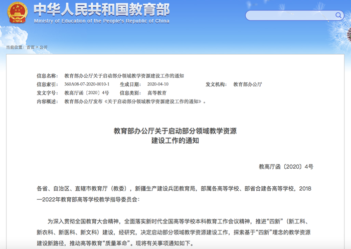Click the line starting 新农科、新医科、新文科
Viewport: 351px width, 249px height.
pos(173,232)
